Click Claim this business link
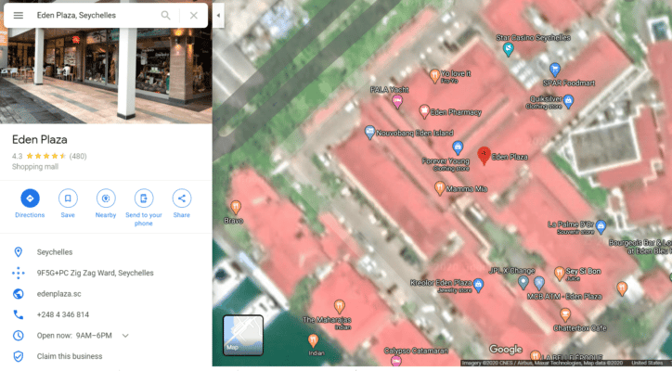Screen dimensions: 672x371 pyautogui.click(x=70, y=356)
